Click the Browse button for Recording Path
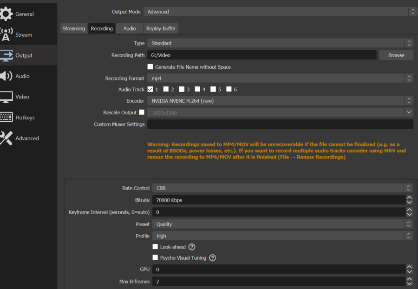Image resolution: width=418 pixels, height=289 pixels. point(396,55)
